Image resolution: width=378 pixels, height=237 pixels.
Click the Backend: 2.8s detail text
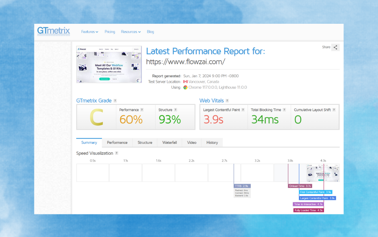(x=242, y=195)
